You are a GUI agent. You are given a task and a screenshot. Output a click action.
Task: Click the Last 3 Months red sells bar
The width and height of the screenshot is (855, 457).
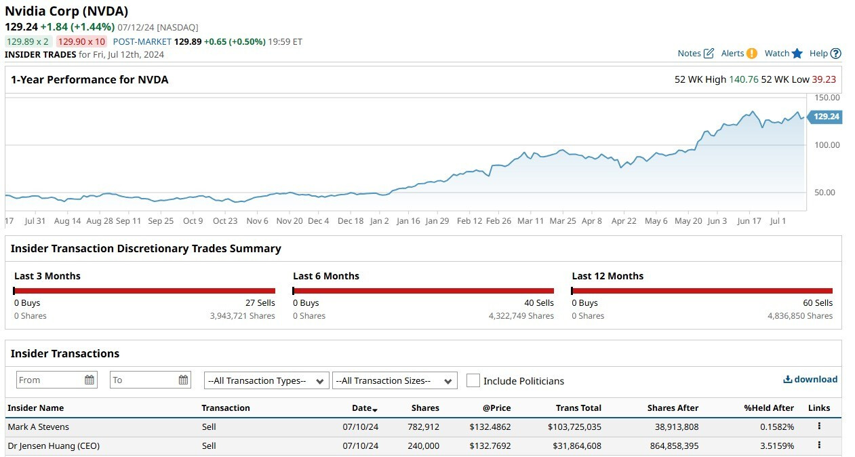coord(144,291)
